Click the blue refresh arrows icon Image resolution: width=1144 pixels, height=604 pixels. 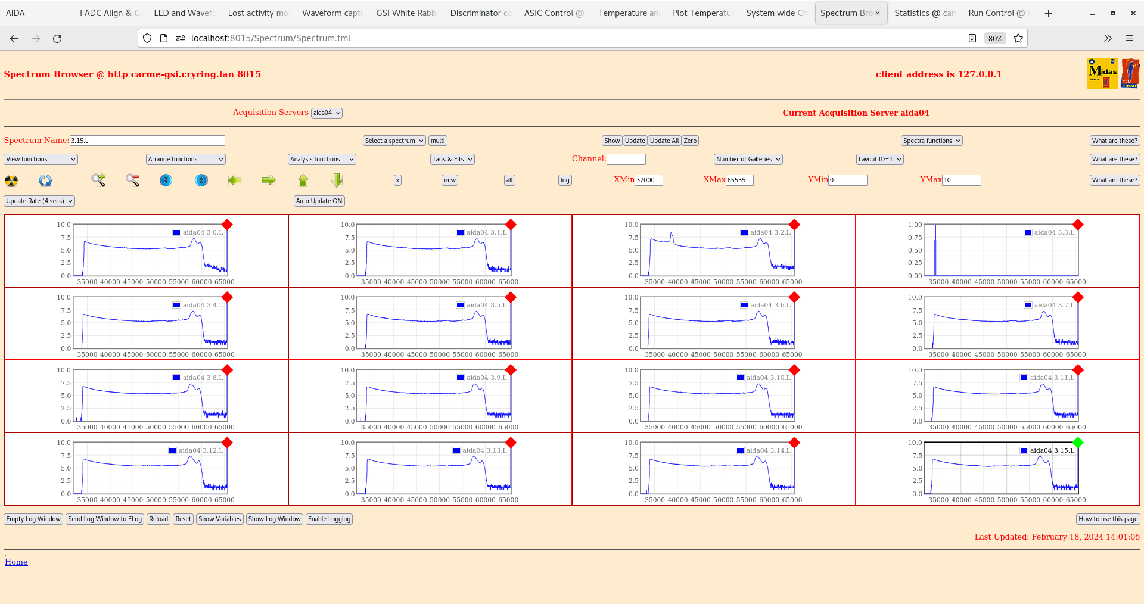(45, 180)
